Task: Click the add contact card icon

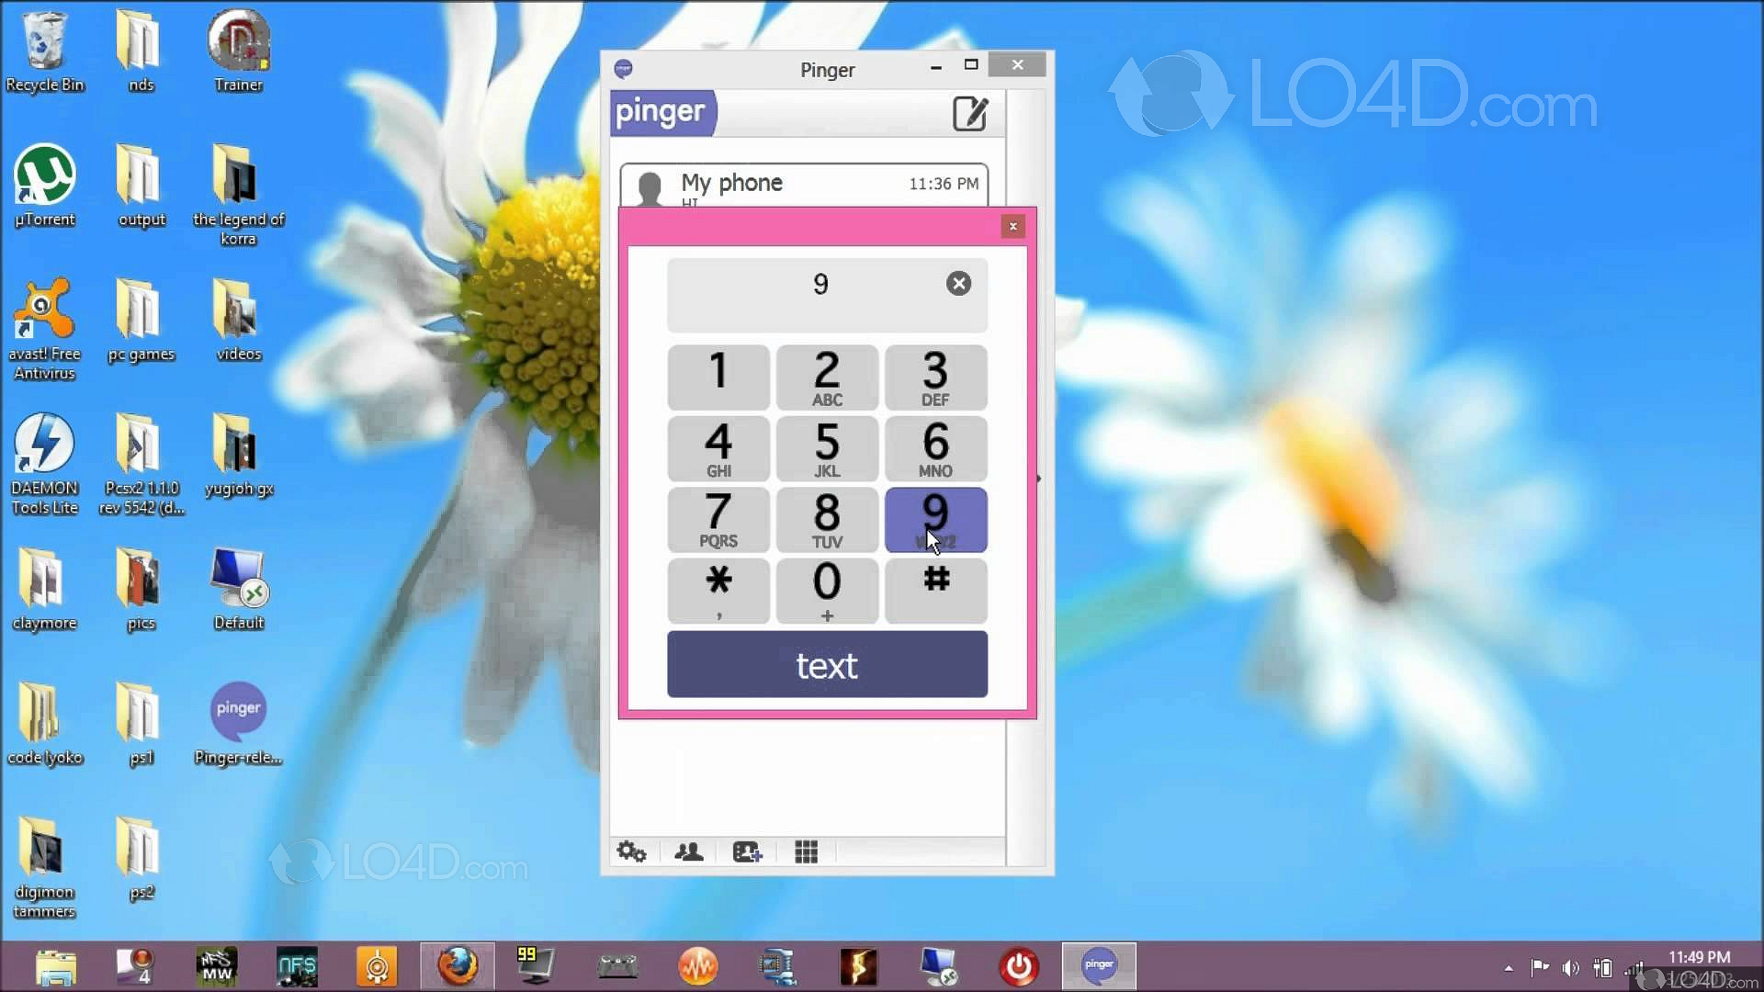Action: click(747, 852)
